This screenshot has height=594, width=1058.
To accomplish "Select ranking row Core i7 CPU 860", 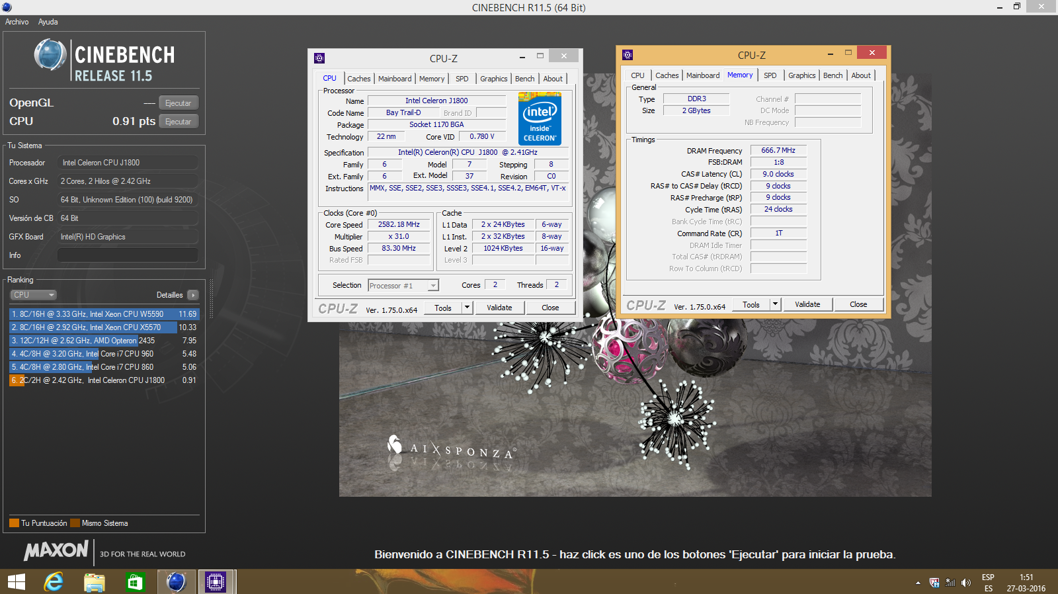I will click(x=104, y=367).
